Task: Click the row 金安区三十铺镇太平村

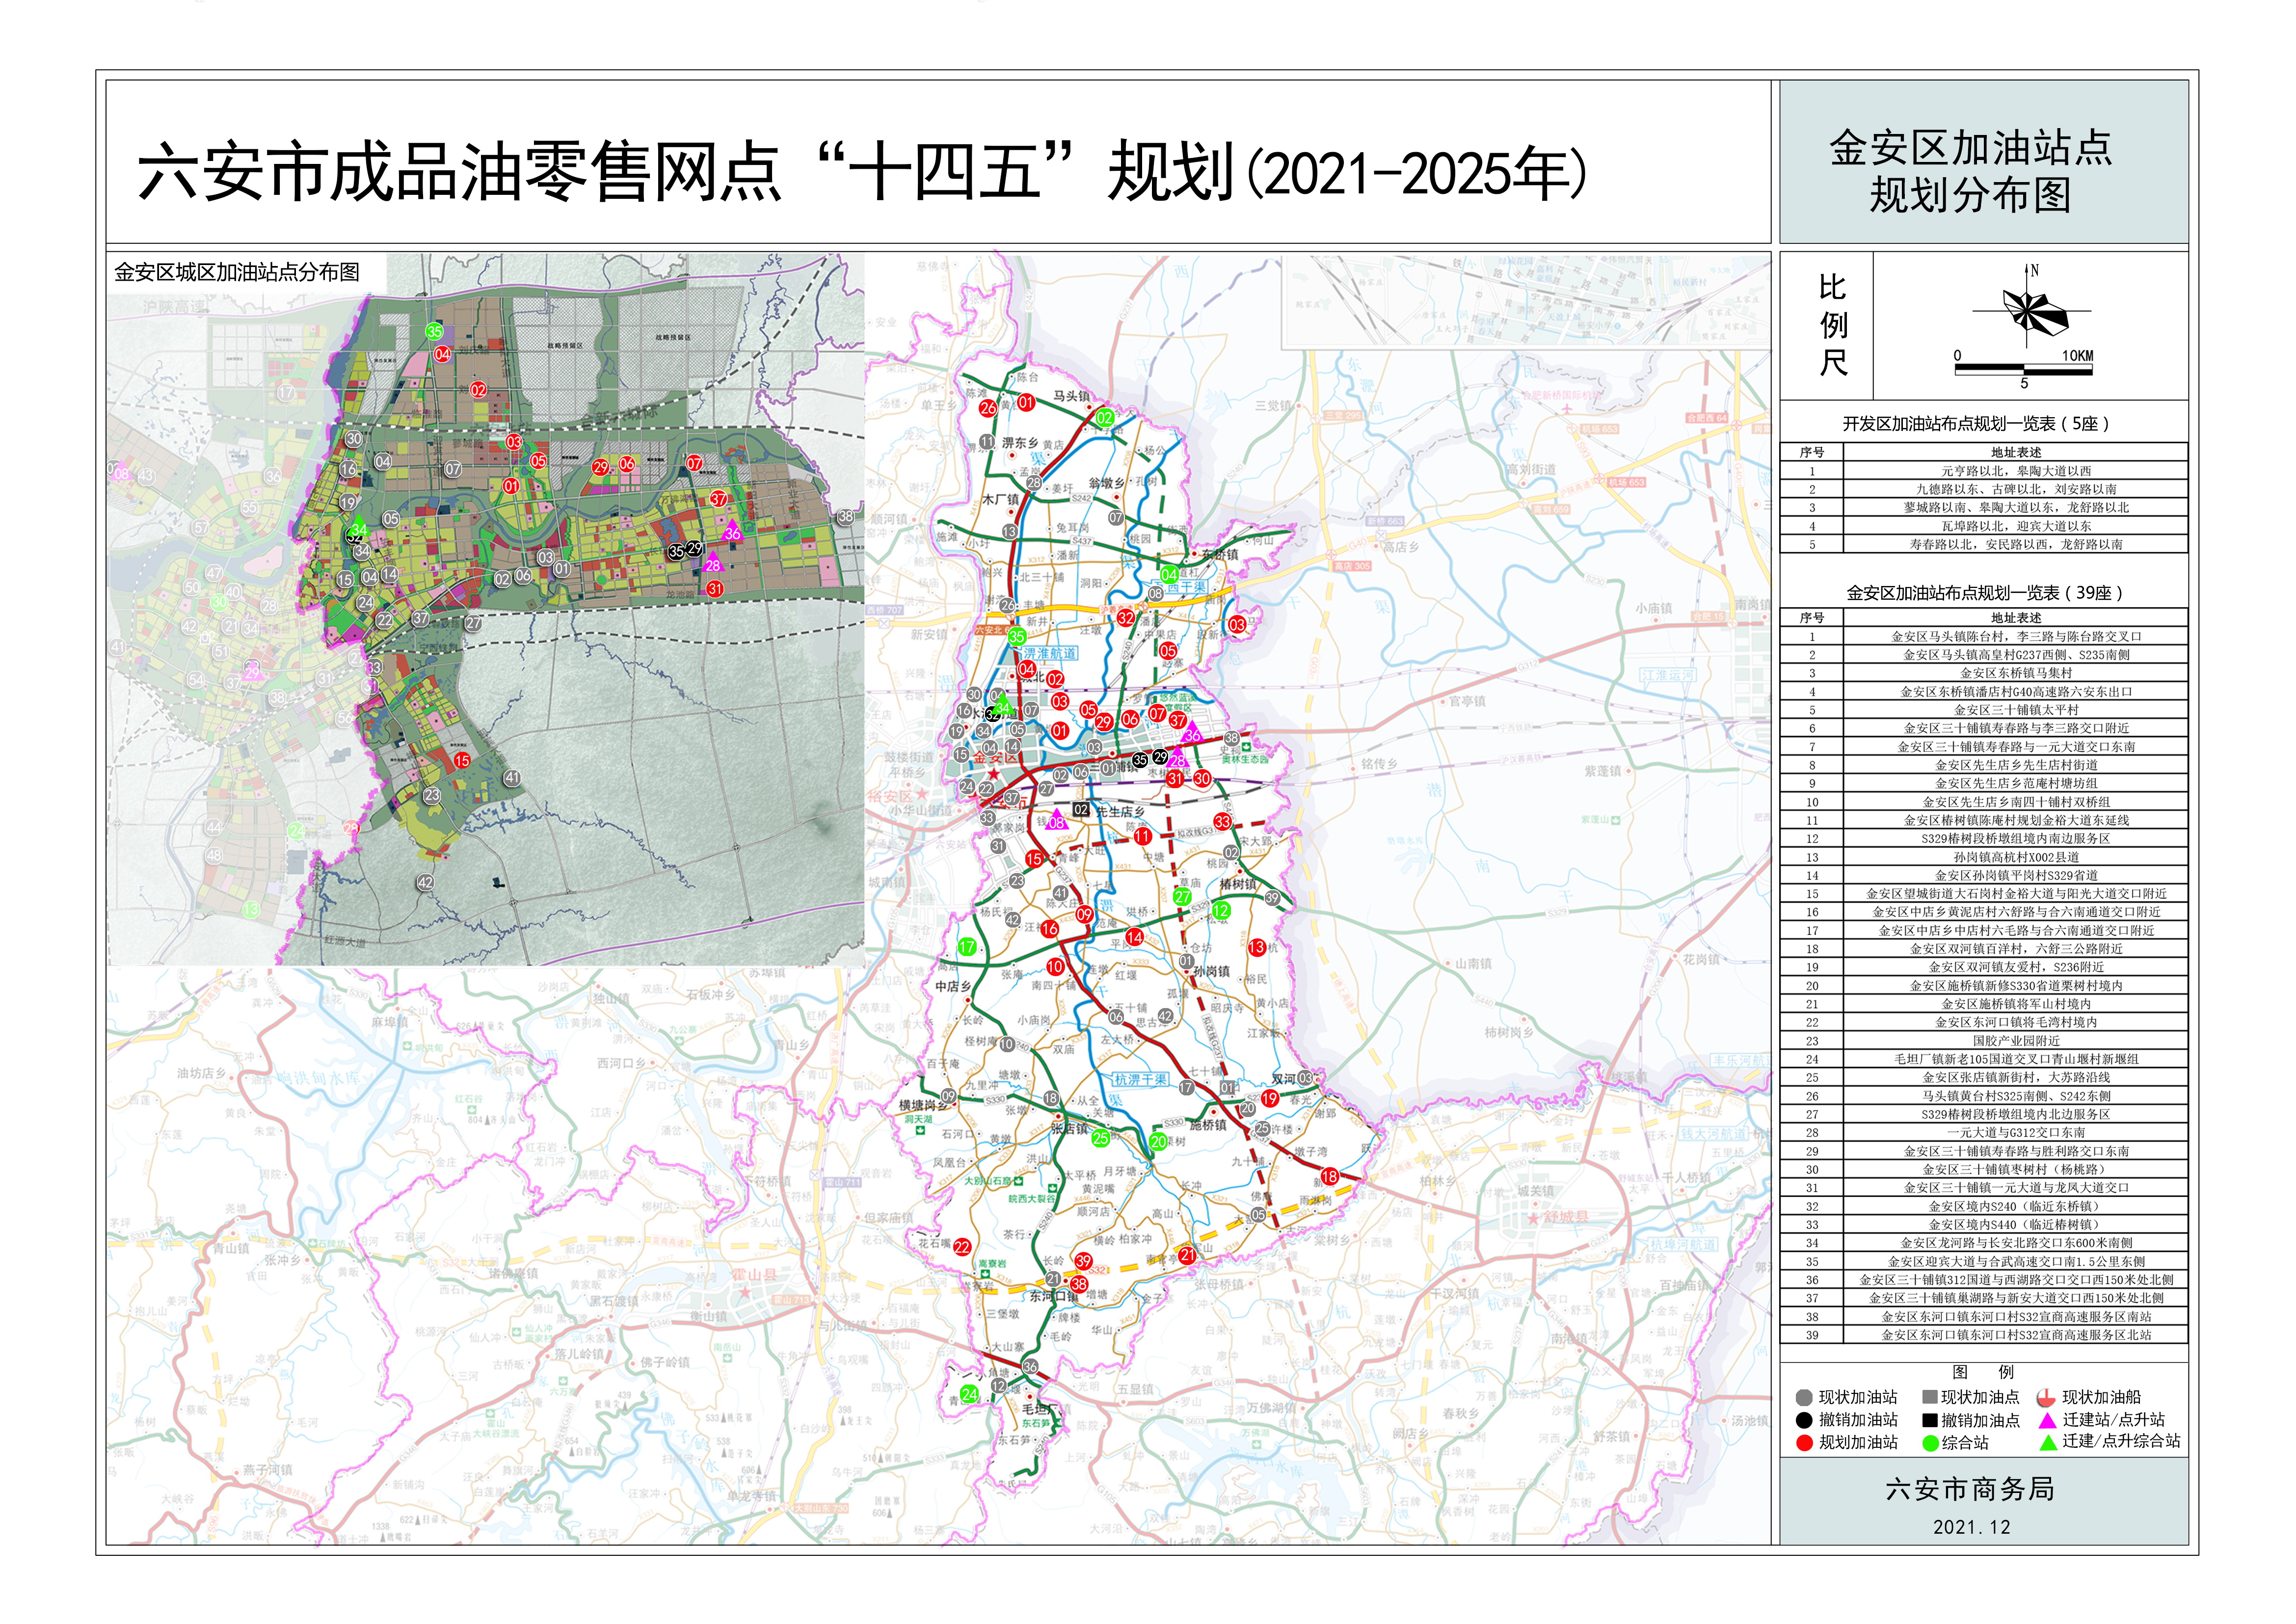Action: coord(1984,710)
